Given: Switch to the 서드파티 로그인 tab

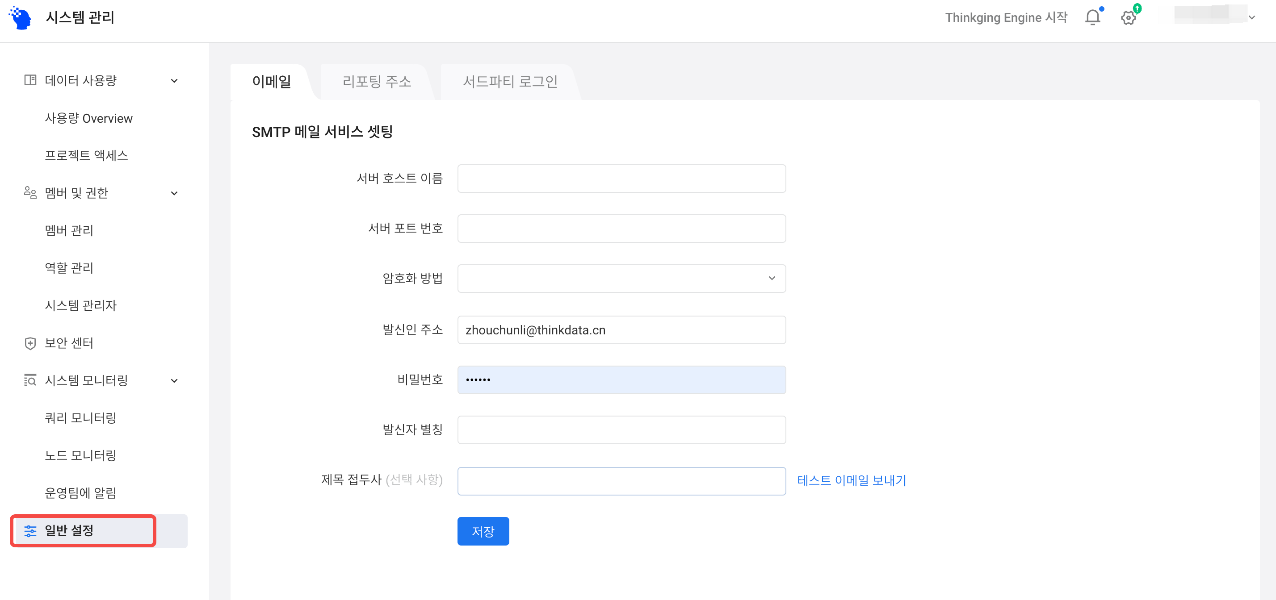Looking at the screenshot, I should [510, 82].
